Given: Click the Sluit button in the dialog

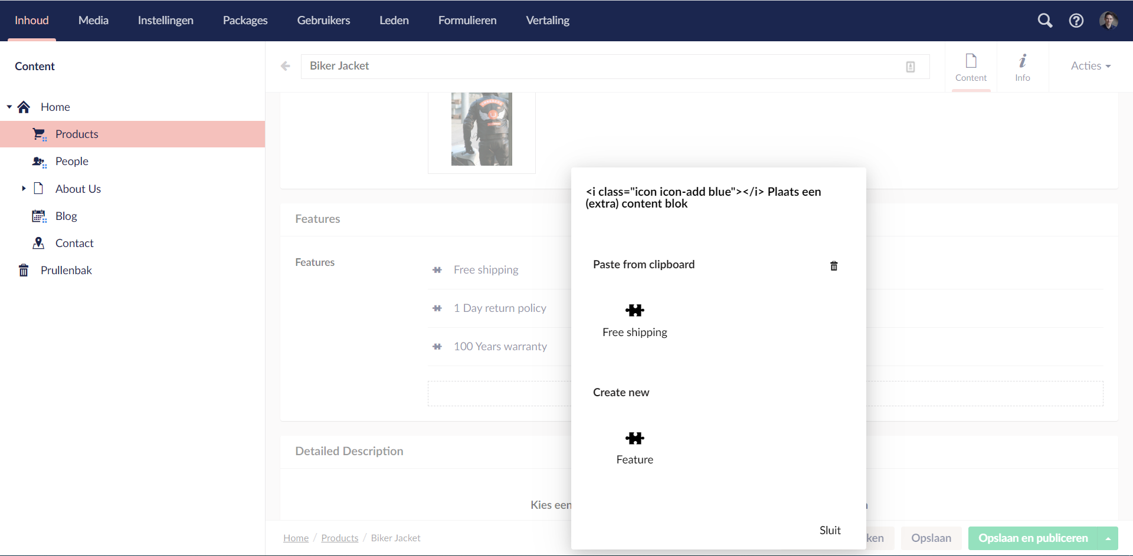Looking at the screenshot, I should (x=830, y=530).
